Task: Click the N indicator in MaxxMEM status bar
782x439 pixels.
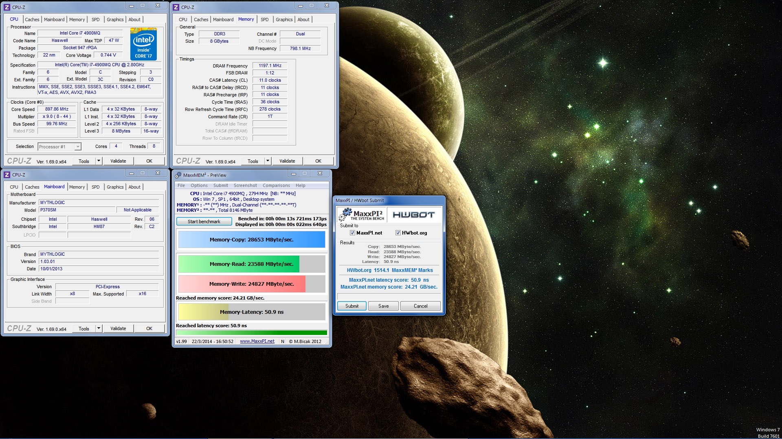Action: coord(283,341)
